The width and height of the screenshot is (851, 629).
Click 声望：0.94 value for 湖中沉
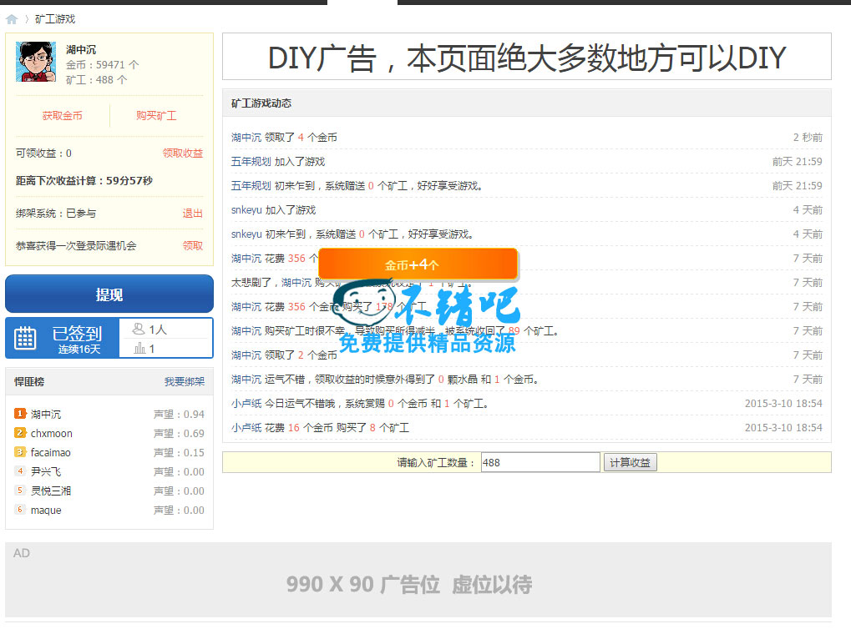click(x=179, y=415)
